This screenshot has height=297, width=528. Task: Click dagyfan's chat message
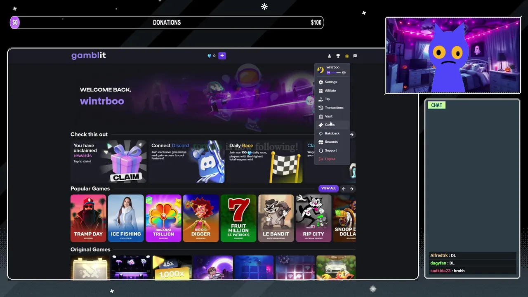[x=473, y=263]
